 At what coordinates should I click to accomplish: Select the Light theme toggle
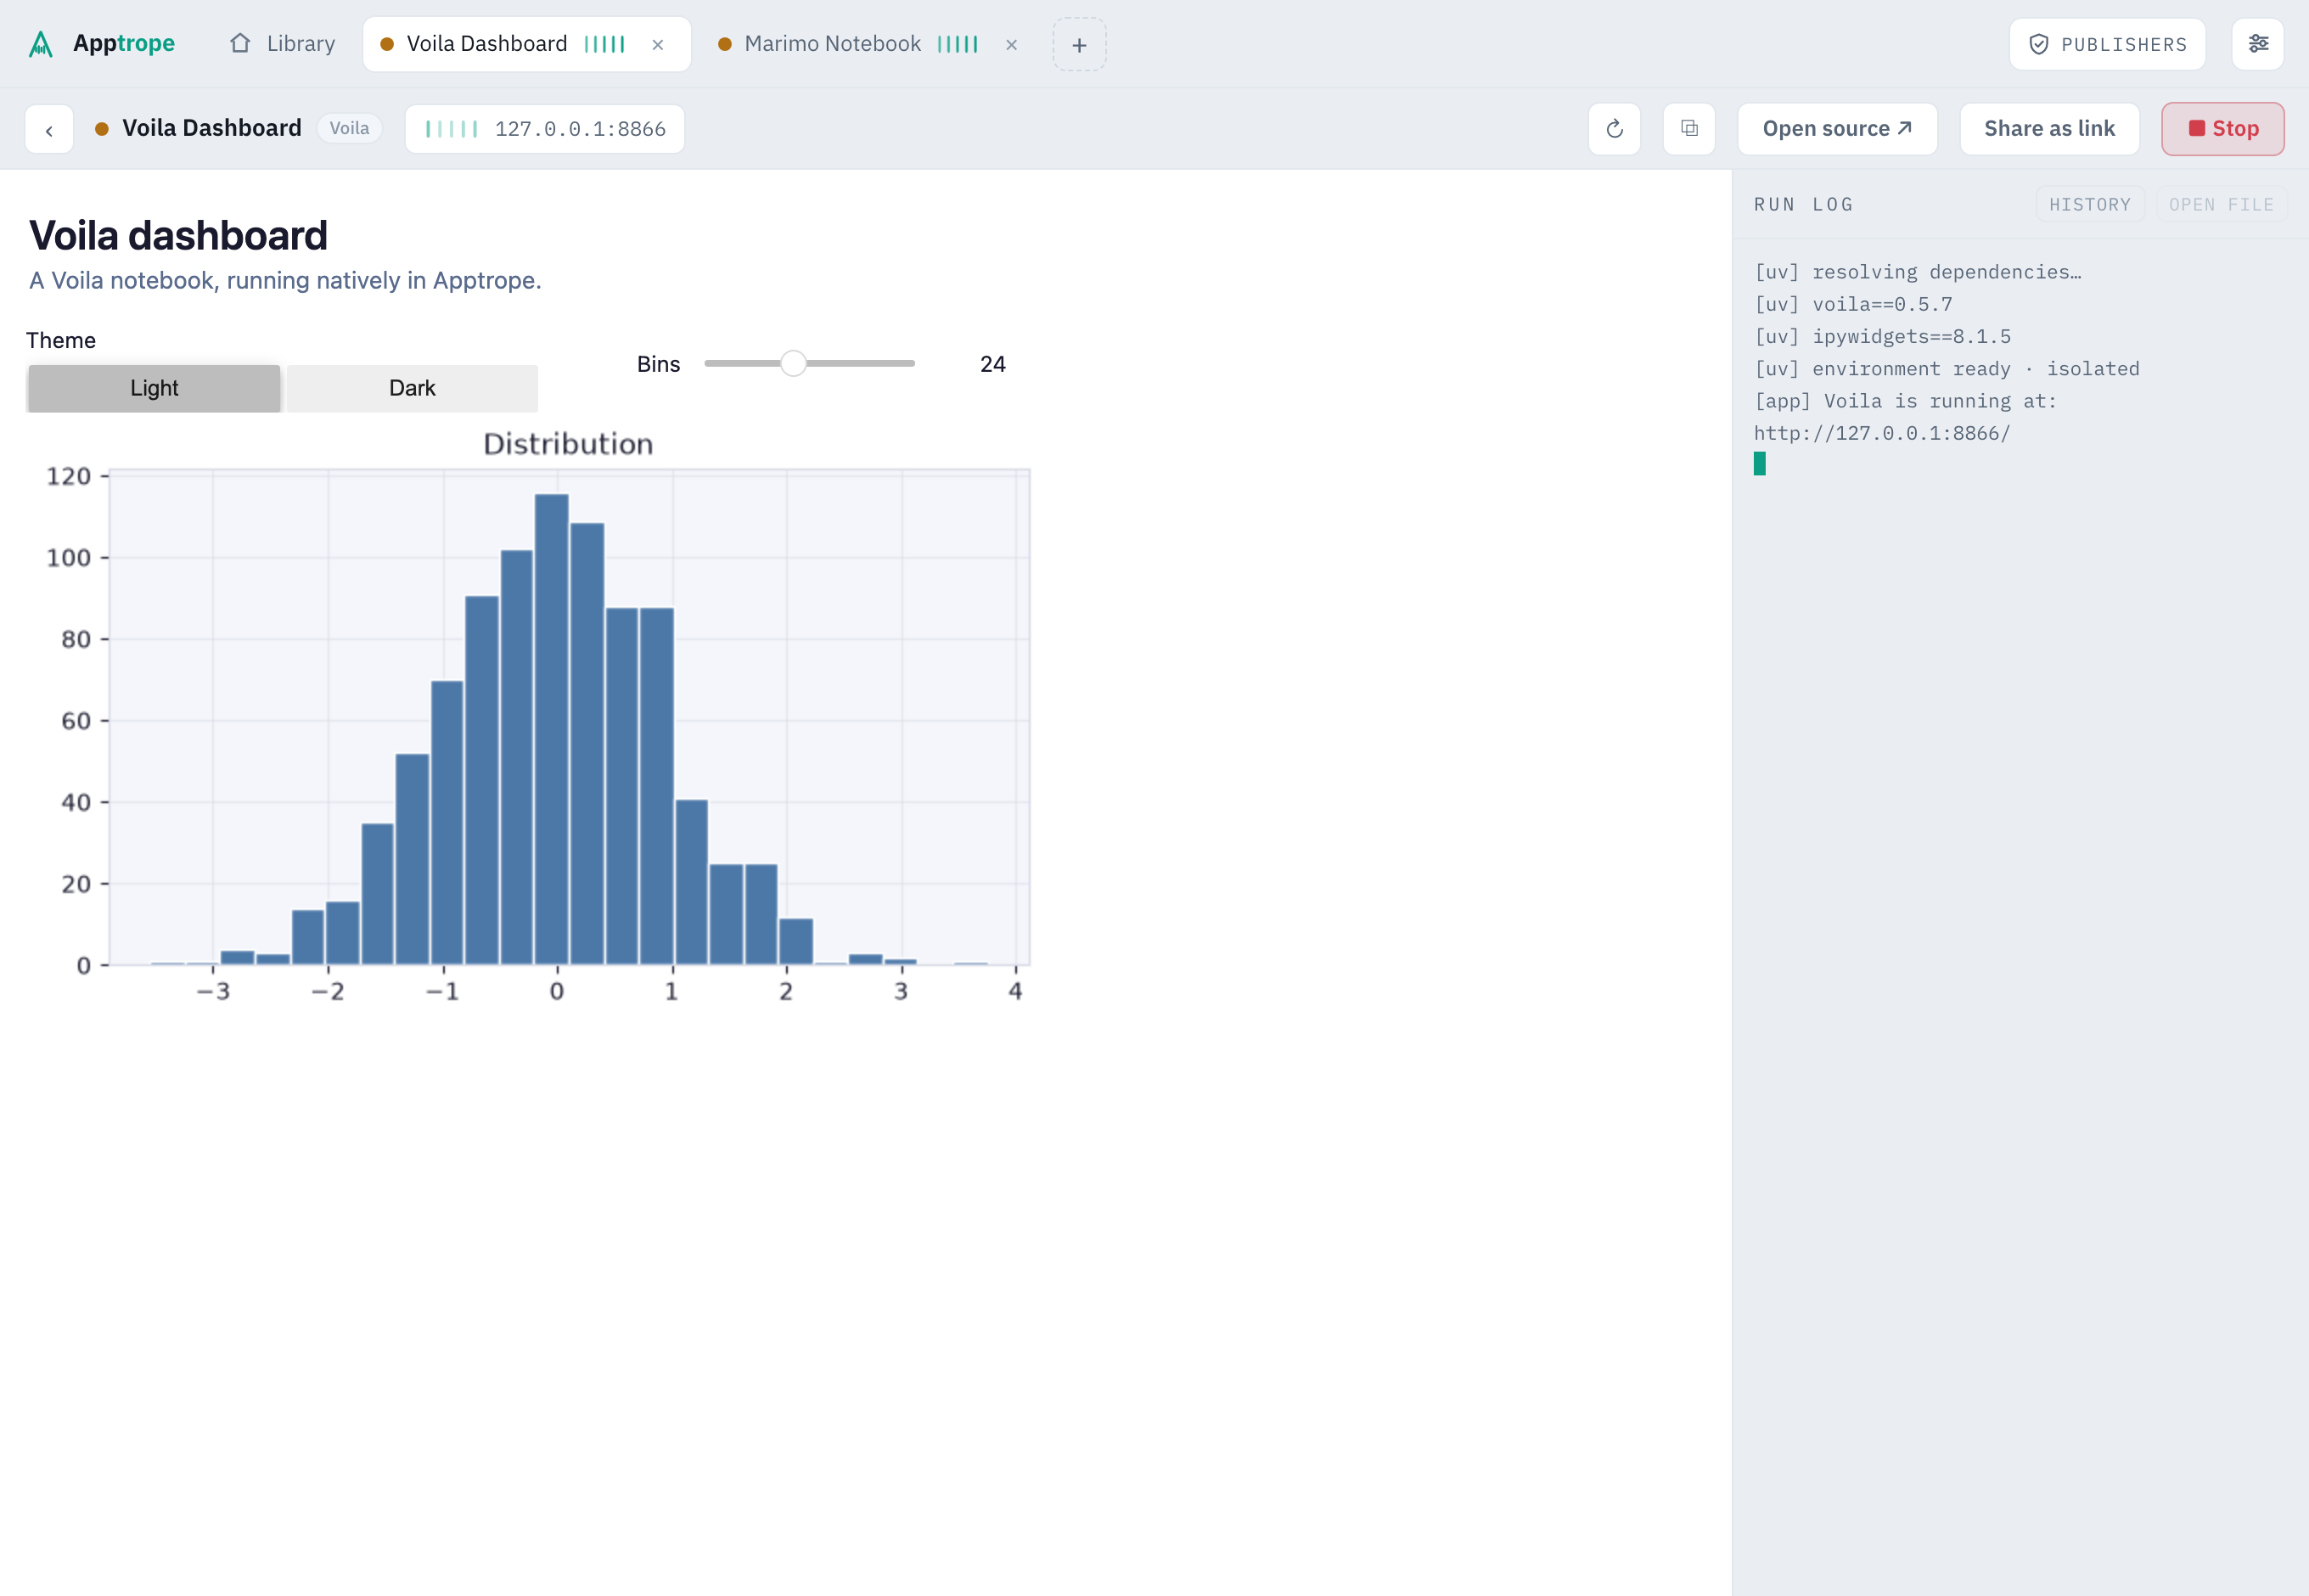coord(154,388)
